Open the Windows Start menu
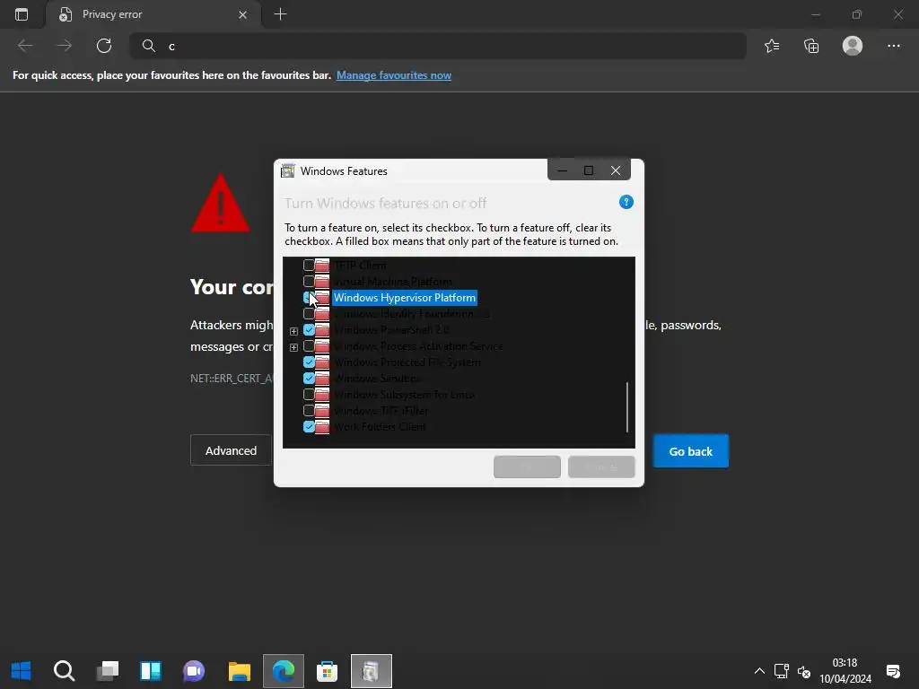The image size is (919, 689). point(22,670)
